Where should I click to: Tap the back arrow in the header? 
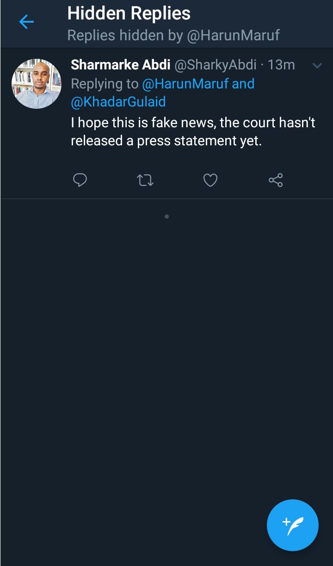26,22
